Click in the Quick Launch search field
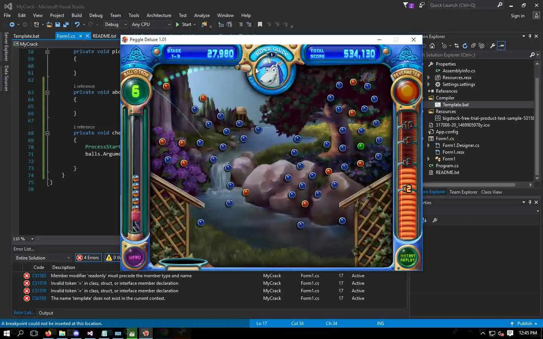The height and width of the screenshot is (339, 543). (x=463, y=5)
